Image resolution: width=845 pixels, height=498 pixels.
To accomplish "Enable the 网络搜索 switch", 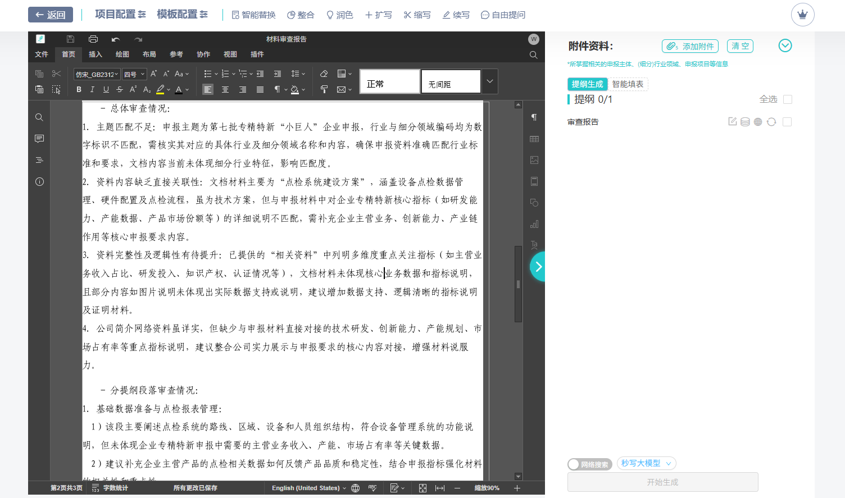I will click(574, 464).
